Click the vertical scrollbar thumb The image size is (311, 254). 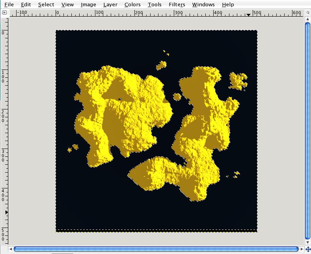(x=307, y=131)
